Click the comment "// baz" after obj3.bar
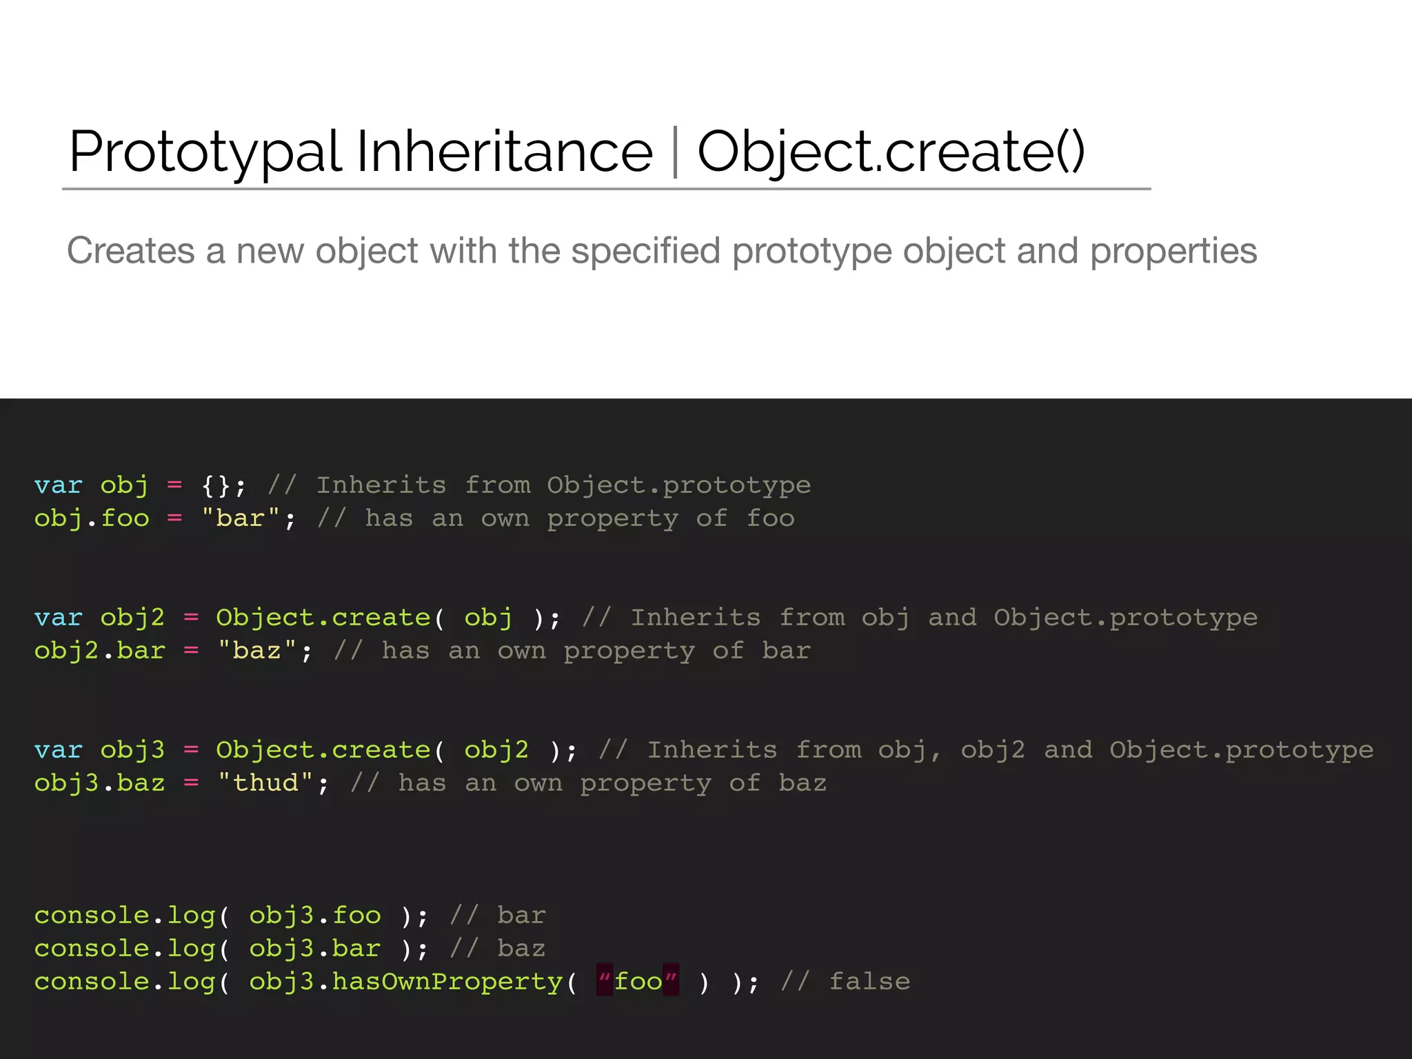Viewport: 1412px width, 1059px height. pos(498,949)
